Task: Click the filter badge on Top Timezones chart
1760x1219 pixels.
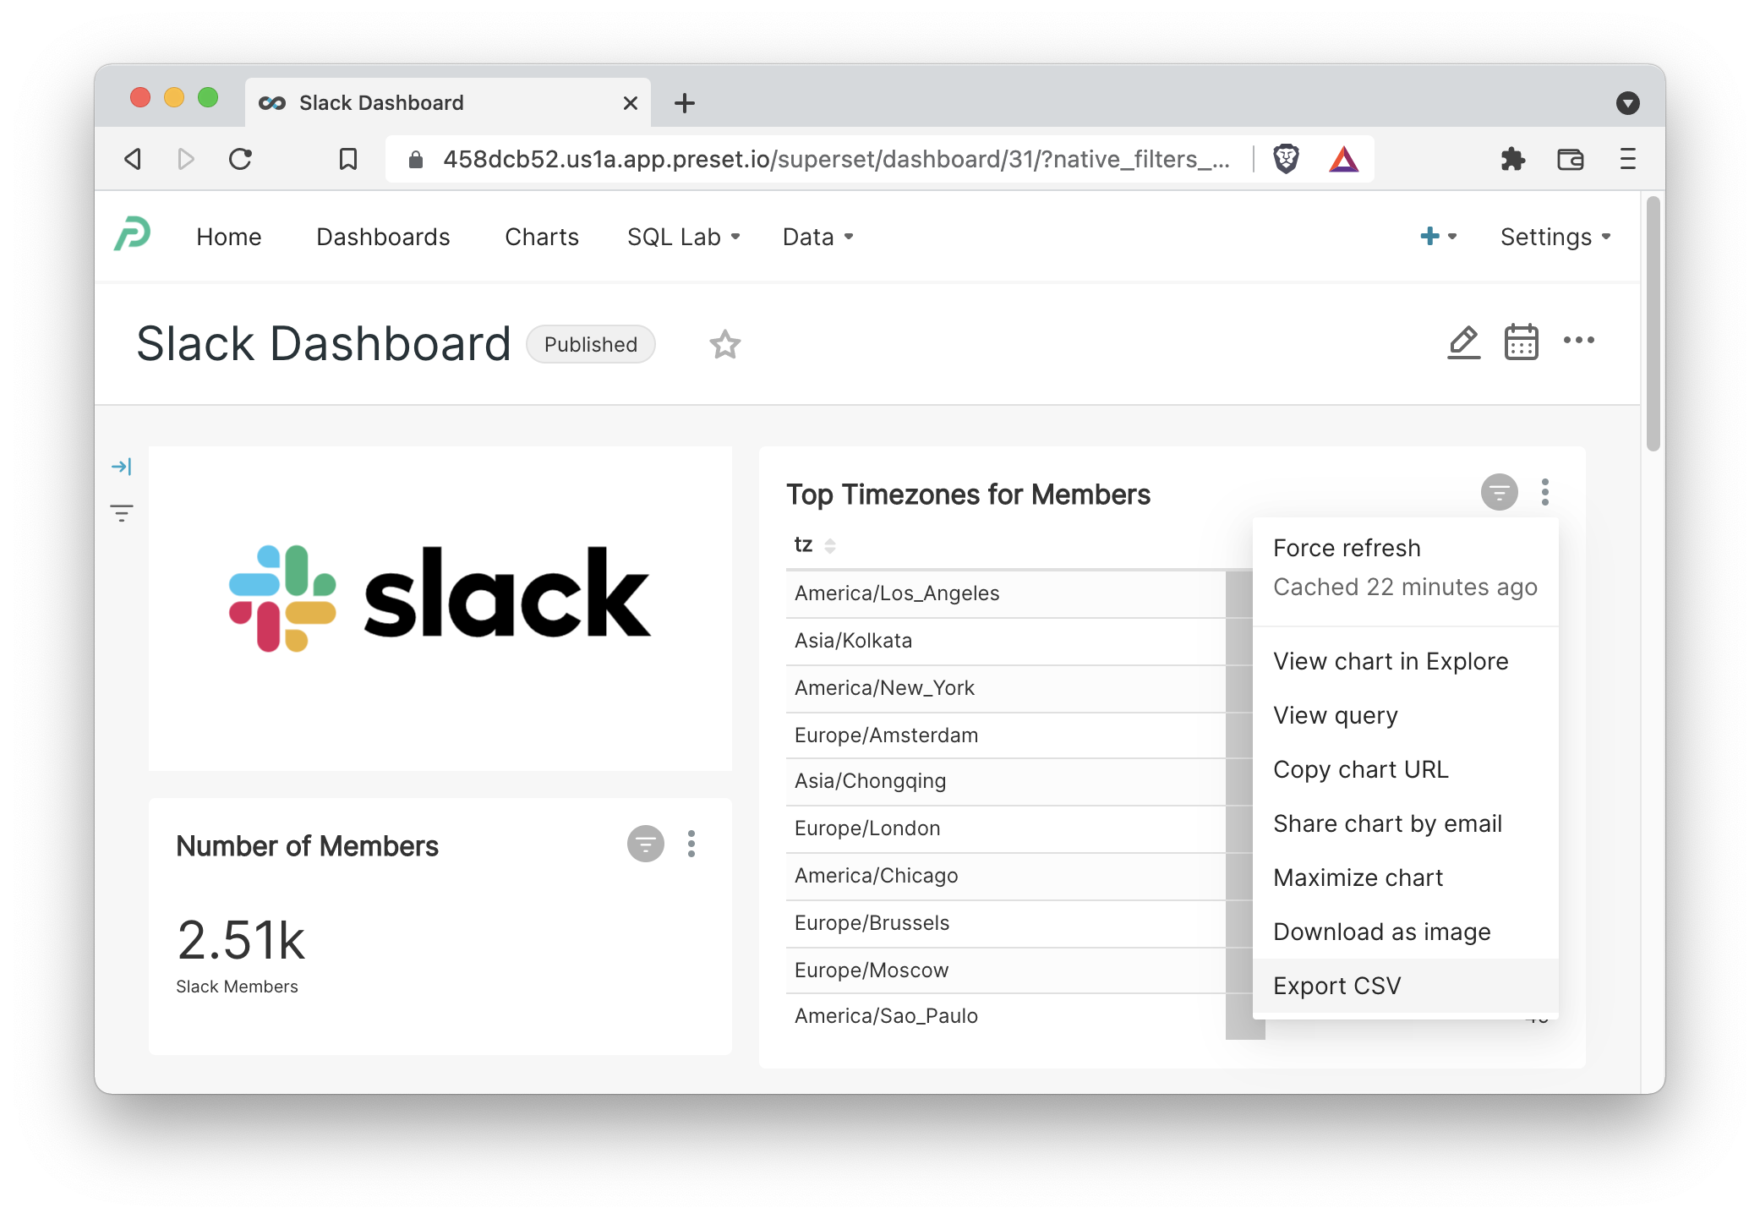Action: 1499,492
